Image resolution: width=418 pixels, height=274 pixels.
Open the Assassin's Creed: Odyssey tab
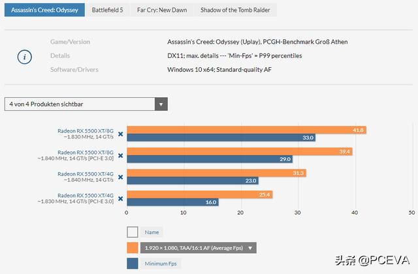point(44,10)
